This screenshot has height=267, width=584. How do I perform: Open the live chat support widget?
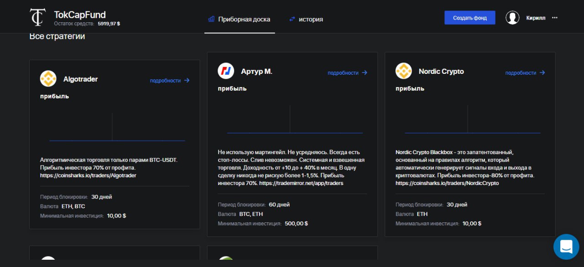click(566, 246)
